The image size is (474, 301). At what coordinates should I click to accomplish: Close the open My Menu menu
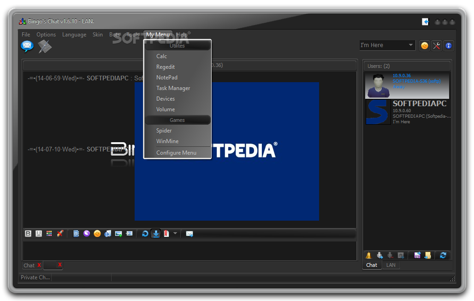(x=158, y=35)
